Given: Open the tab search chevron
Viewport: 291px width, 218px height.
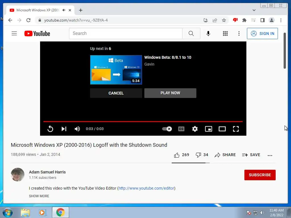Looking at the screenshot, I should tap(254, 10).
